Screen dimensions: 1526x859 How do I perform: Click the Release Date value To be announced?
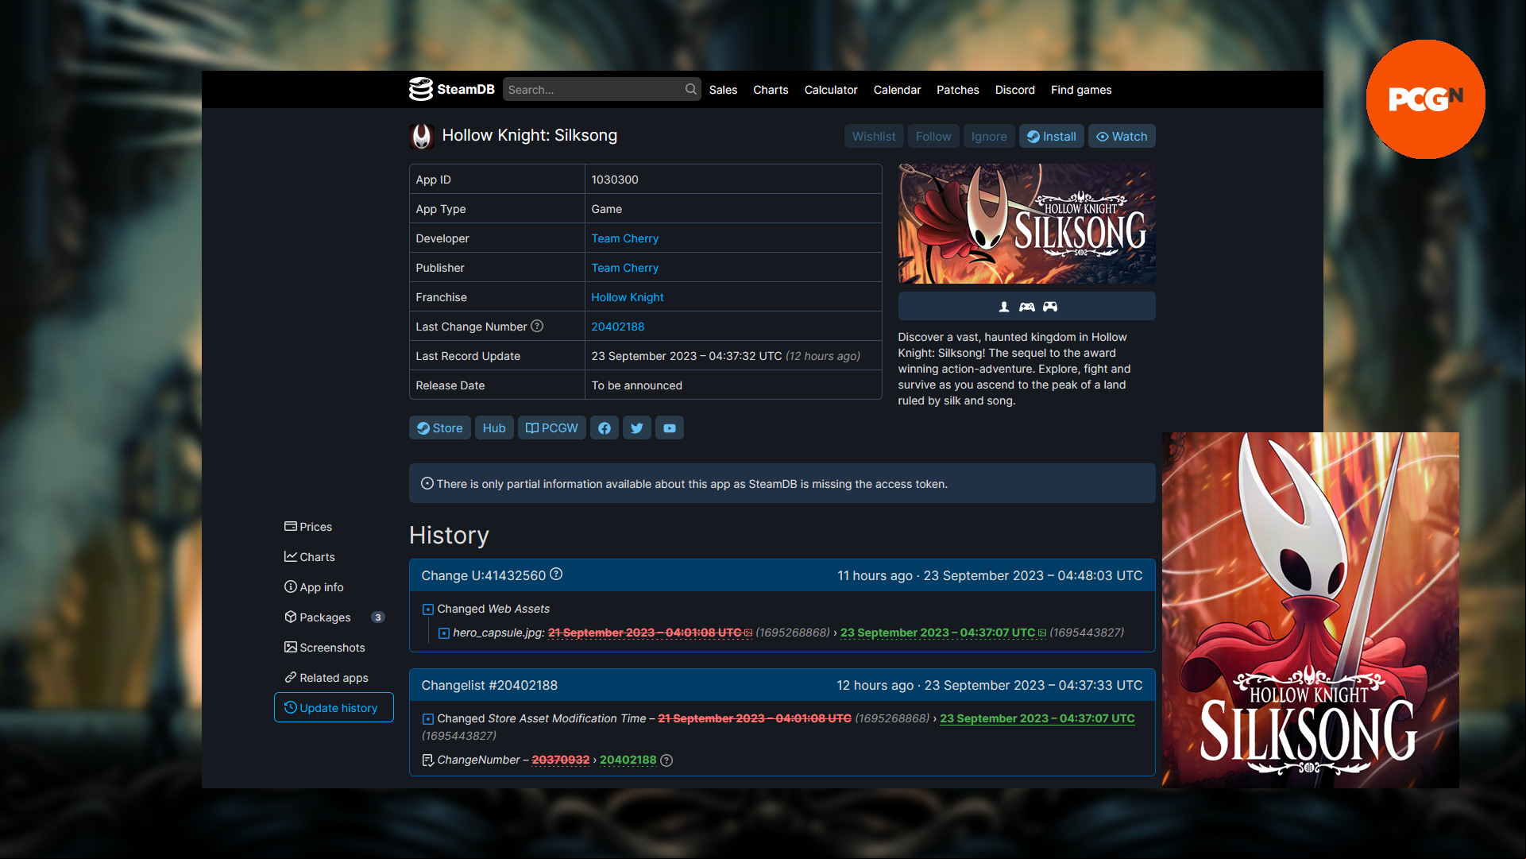pos(636,385)
